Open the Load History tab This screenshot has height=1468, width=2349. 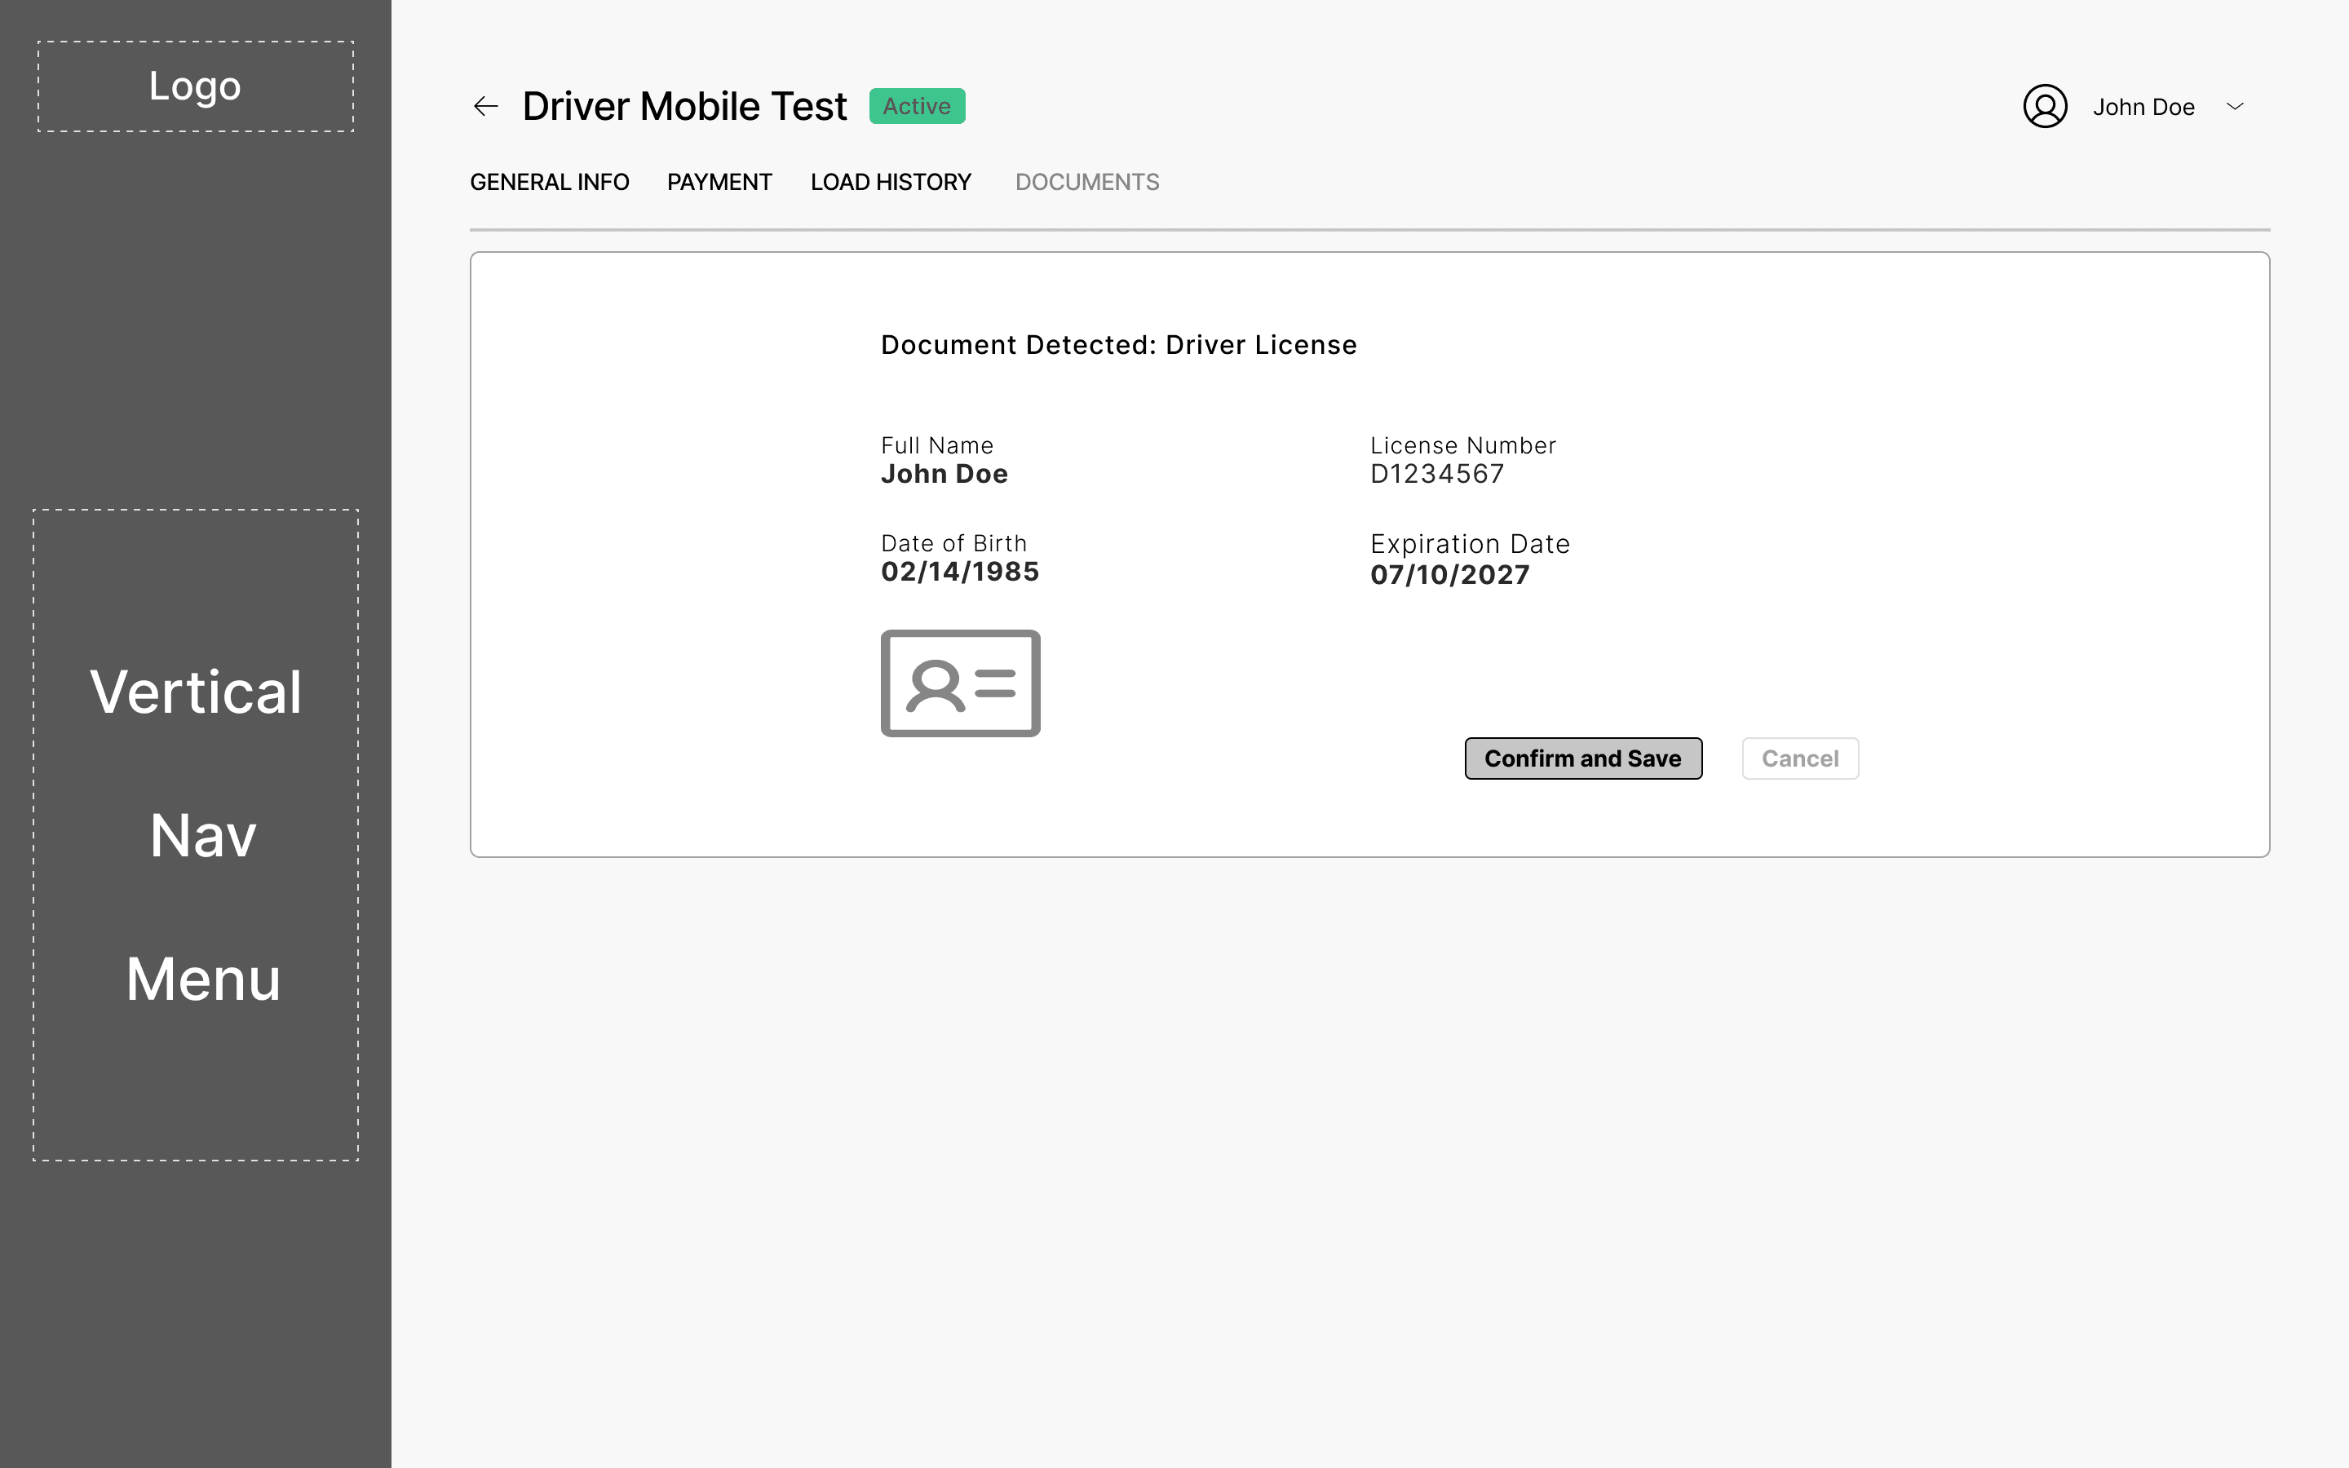tap(890, 183)
